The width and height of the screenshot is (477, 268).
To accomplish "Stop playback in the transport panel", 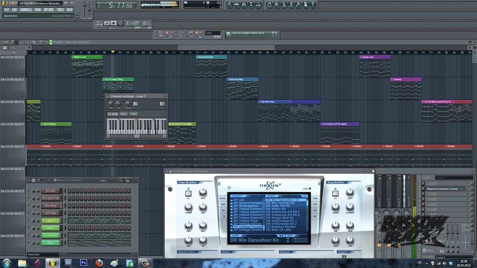I will (x=114, y=23).
